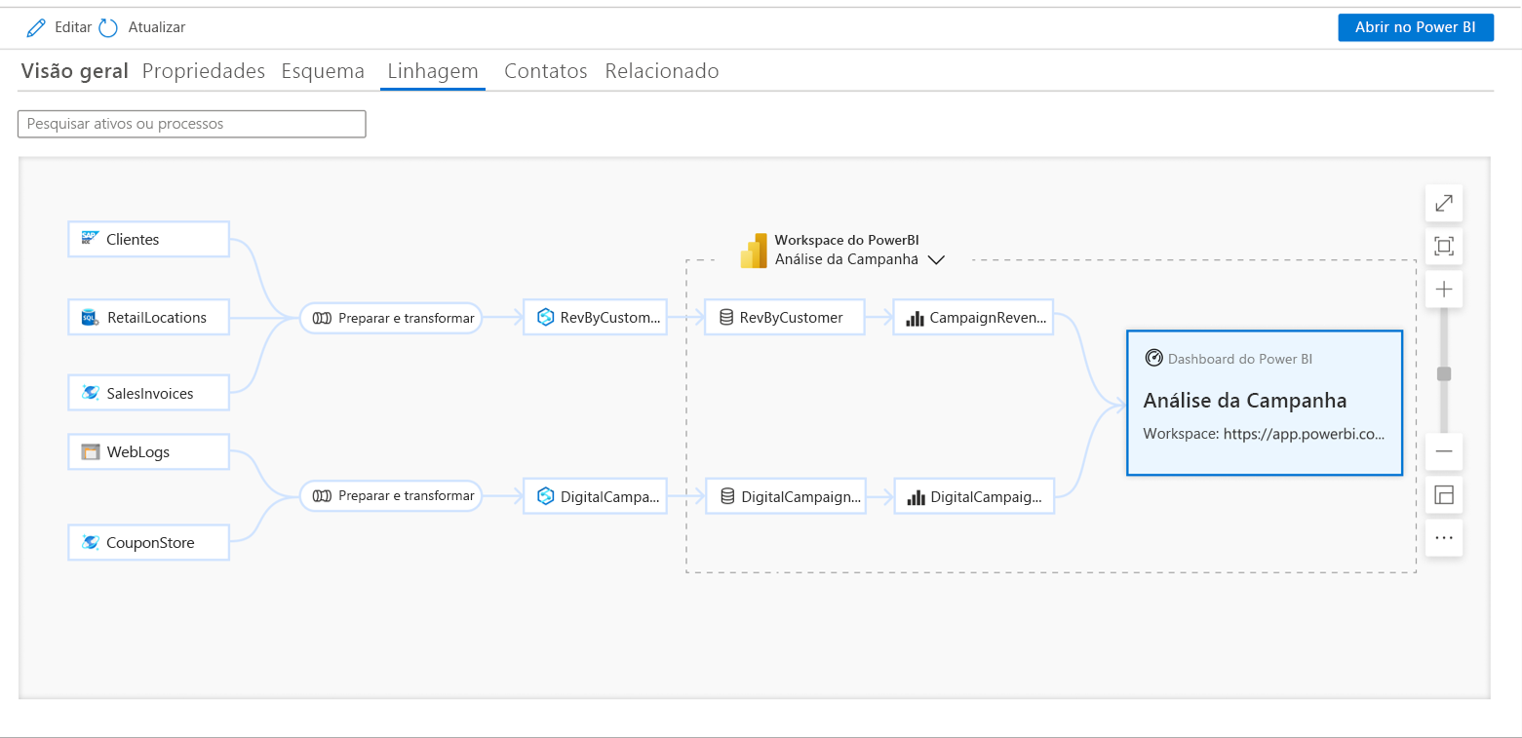Open the Contatos tab

(x=546, y=71)
